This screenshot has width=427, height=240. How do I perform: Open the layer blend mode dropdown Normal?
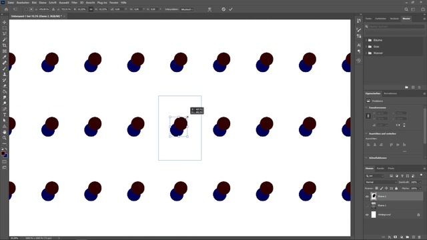coord(381,182)
